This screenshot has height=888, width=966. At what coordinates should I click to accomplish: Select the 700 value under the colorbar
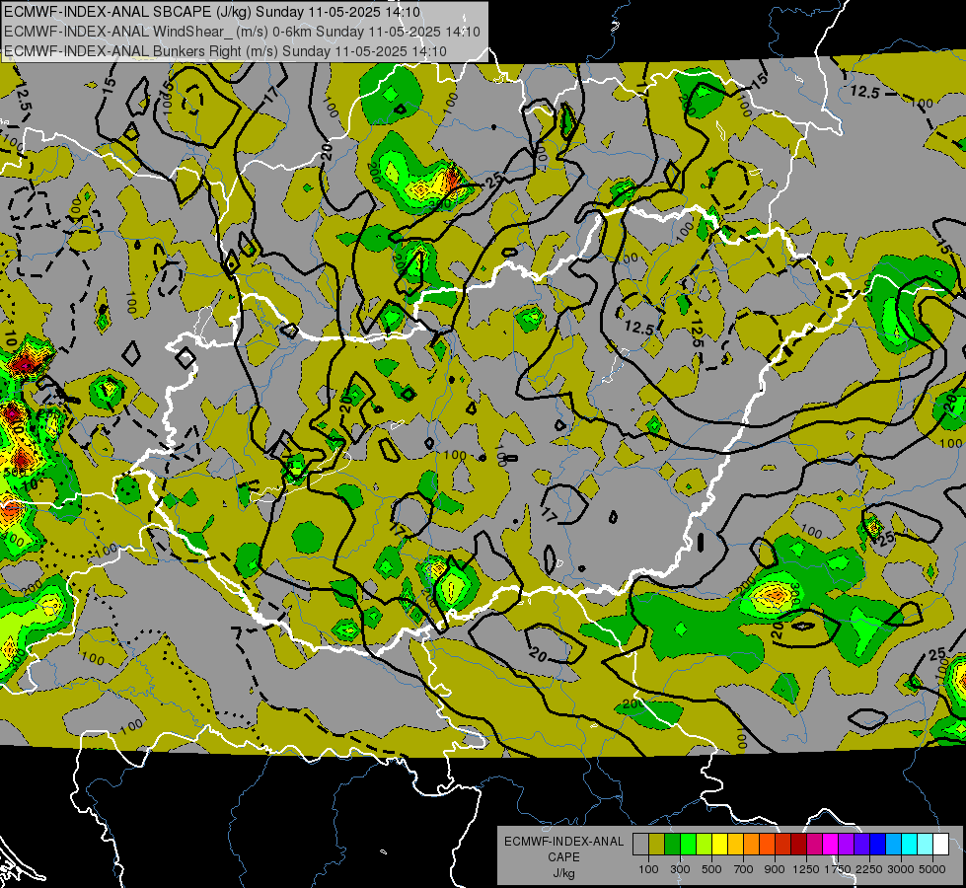coord(744,869)
